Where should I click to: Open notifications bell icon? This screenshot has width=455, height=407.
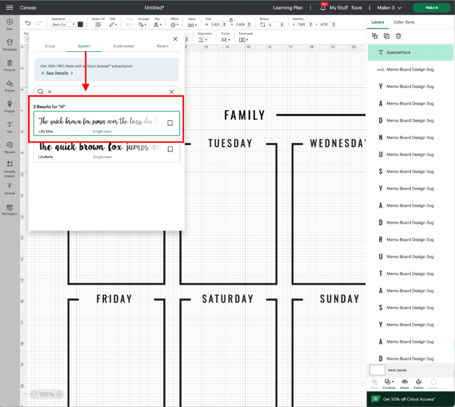pyautogui.click(x=323, y=7)
